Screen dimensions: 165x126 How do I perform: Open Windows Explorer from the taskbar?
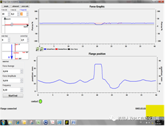(x=10, y=122)
